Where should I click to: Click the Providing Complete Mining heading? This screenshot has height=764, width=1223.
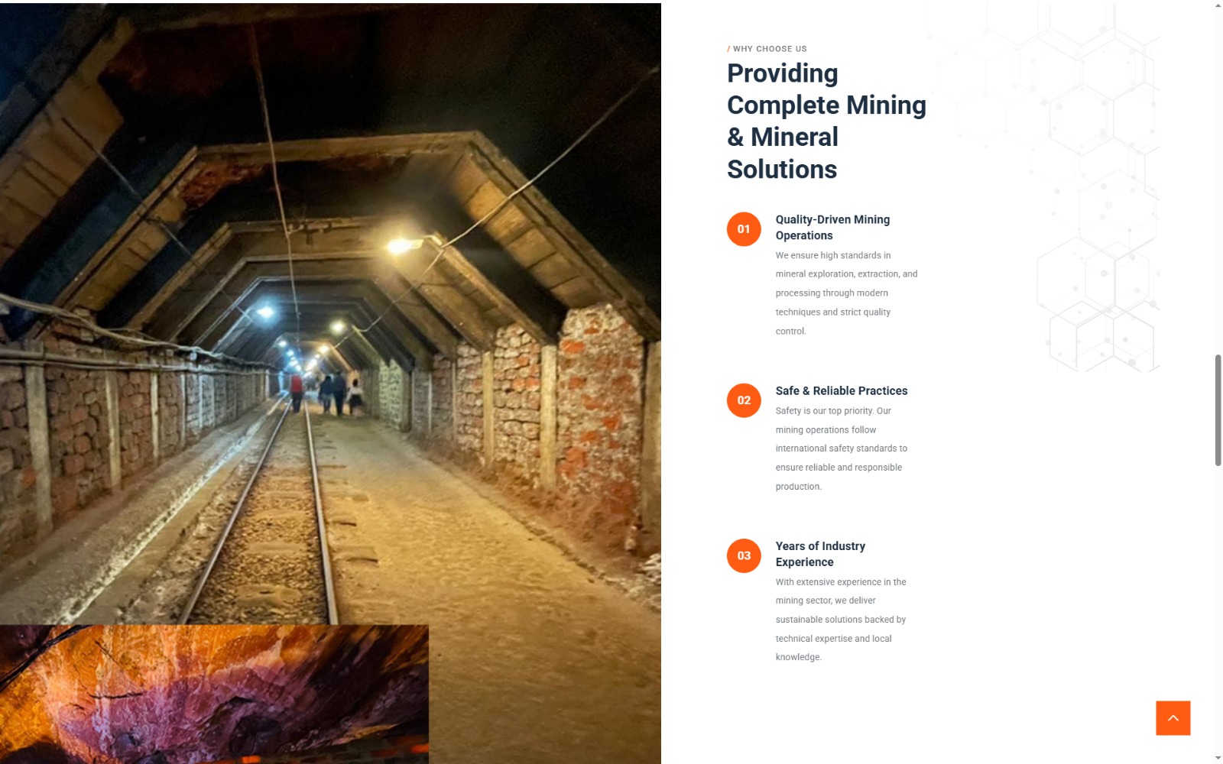(826, 121)
